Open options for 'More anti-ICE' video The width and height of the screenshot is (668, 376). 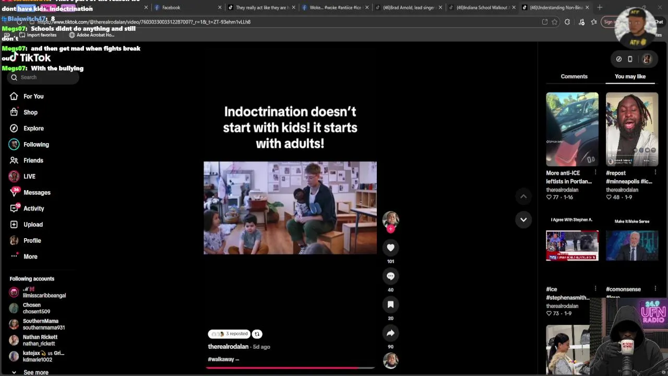595,172
